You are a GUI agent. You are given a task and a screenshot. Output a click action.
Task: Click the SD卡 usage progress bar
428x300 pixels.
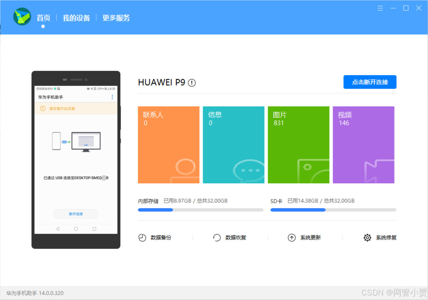coord(333,210)
